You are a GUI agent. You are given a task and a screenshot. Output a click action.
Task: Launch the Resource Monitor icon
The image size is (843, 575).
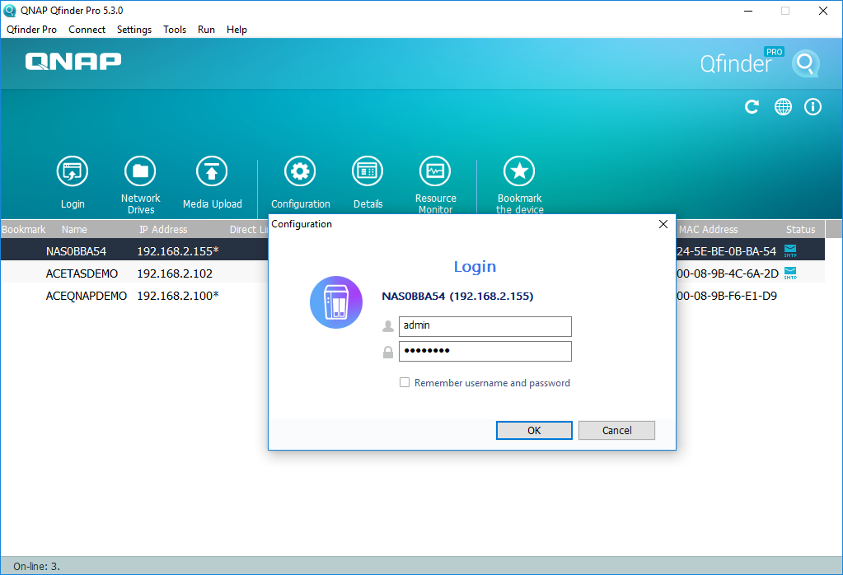click(x=435, y=171)
